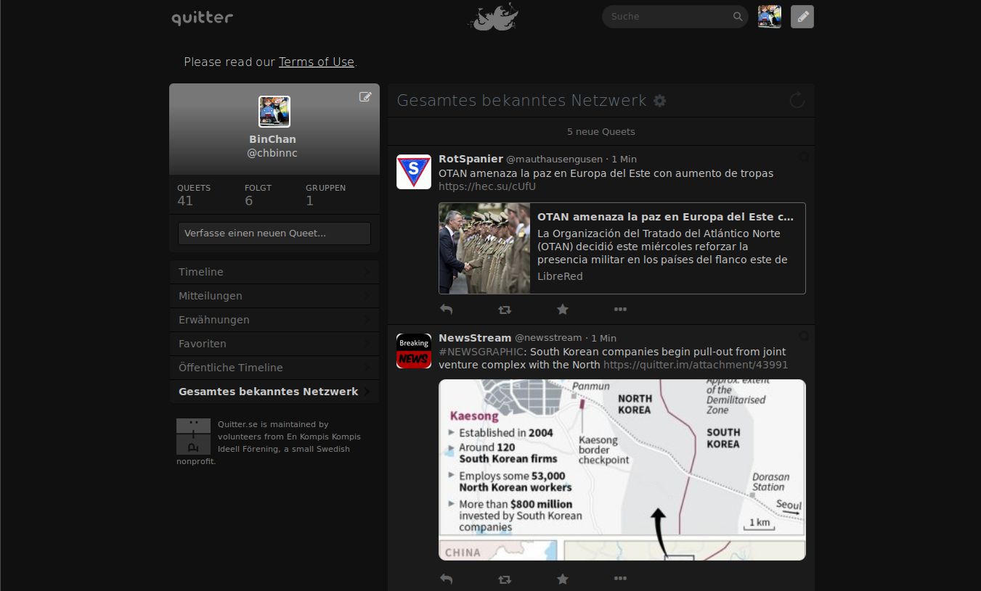Click the center bird logo in the header

coord(492,17)
